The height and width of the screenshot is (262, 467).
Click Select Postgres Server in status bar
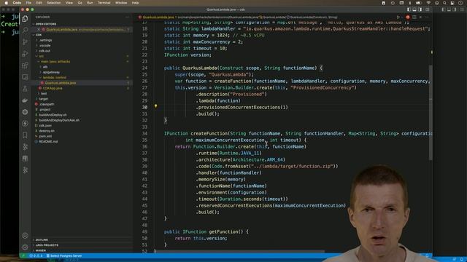(x=64, y=255)
